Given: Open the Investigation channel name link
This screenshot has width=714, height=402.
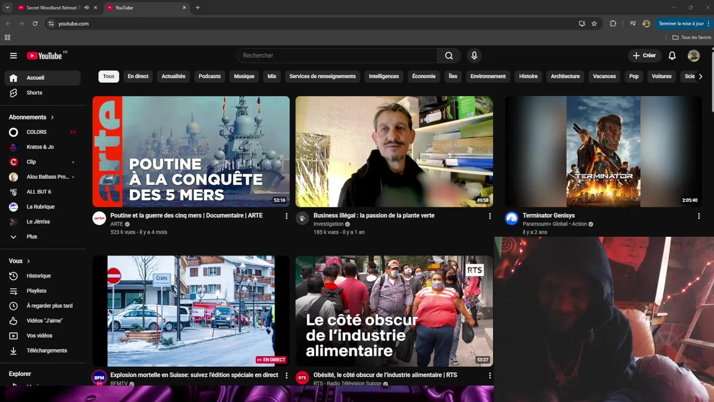Looking at the screenshot, I should (x=329, y=224).
